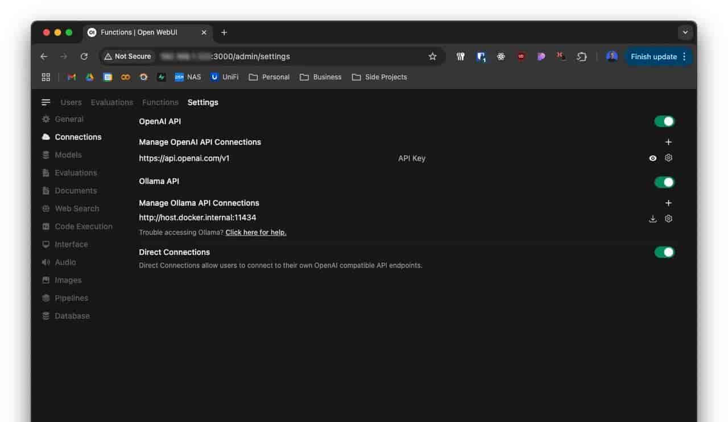
Task: Click the browser back arrow
Action: tap(44, 56)
